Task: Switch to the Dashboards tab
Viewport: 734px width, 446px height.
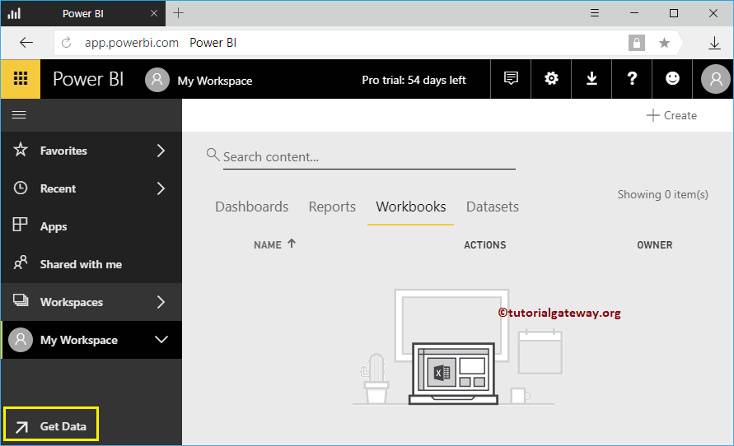Action: click(x=252, y=207)
